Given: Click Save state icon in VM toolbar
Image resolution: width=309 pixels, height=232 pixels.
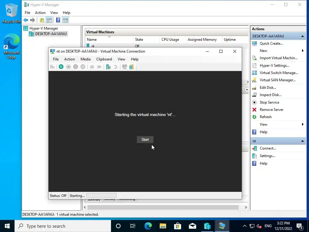Looking at the screenshot, I should click(x=83, y=67).
